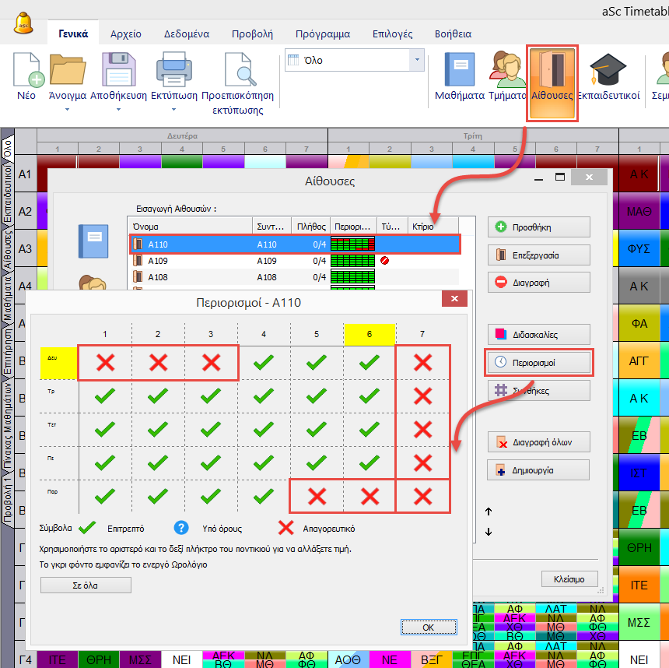Open the Εκπαιδευτικοί teachers icon

608,70
